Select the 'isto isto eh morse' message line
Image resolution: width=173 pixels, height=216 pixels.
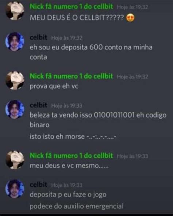coord(73,137)
